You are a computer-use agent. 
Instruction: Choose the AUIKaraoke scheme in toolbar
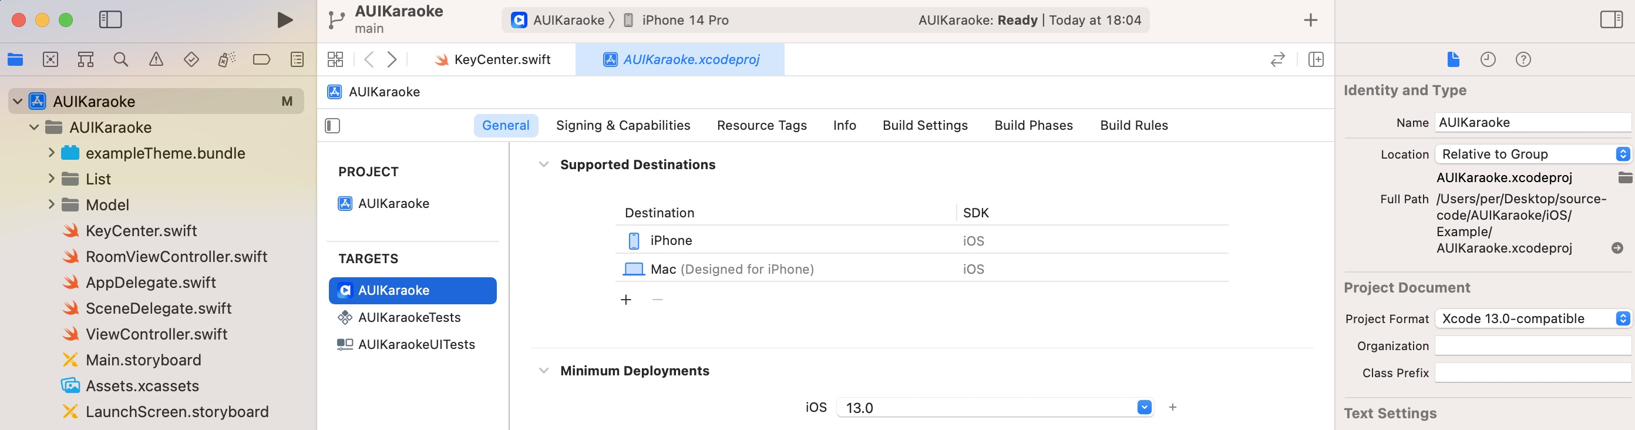pyautogui.click(x=558, y=21)
